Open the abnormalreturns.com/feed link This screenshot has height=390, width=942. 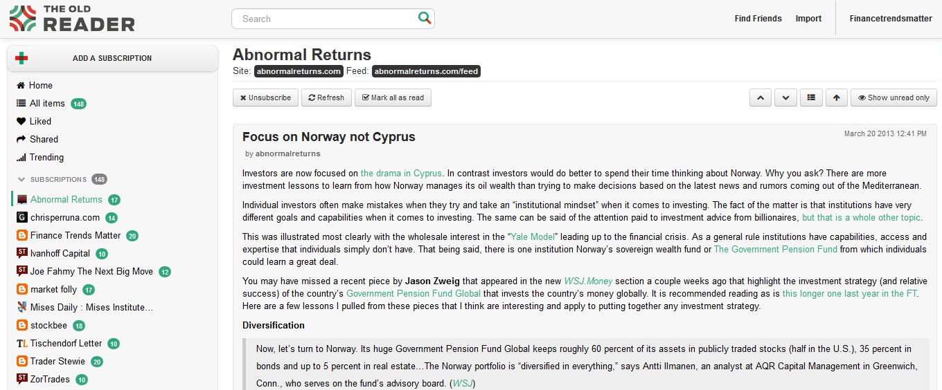point(426,71)
